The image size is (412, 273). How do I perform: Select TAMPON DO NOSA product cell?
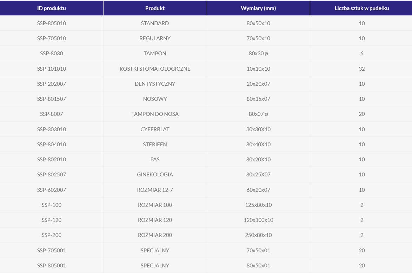pyautogui.click(x=155, y=114)
